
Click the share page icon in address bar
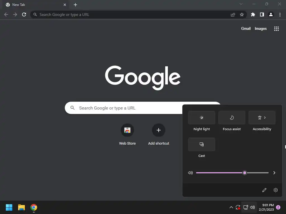[x=233, y=14]
